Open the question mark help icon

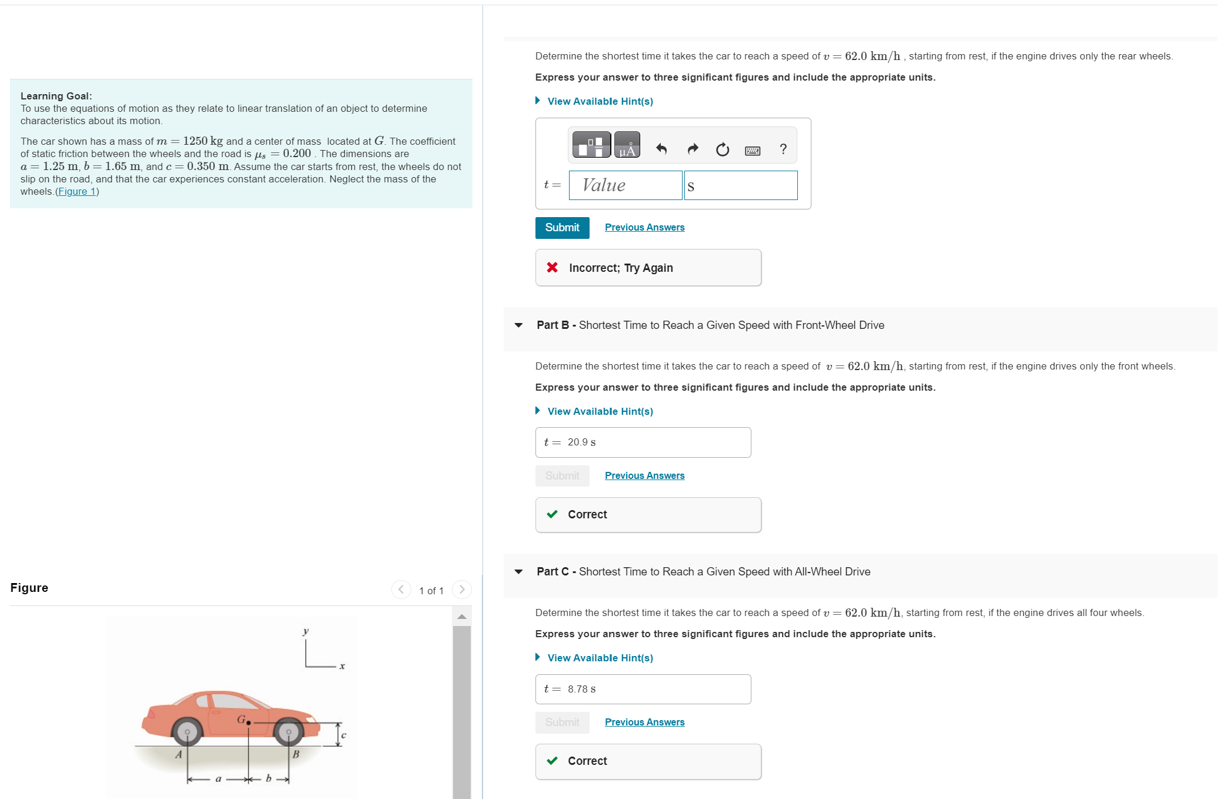pos(783,149)
